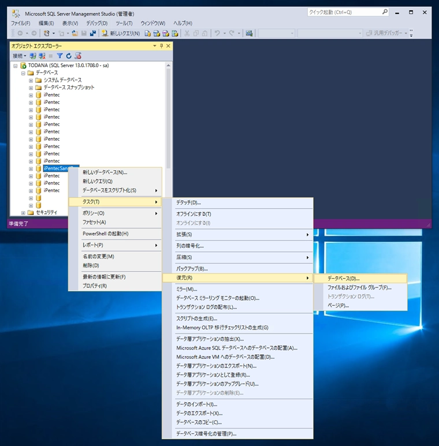The image size is (439, 446).
Task: Open the ウィンドウ(W) menu
Action: pos(153,23)
